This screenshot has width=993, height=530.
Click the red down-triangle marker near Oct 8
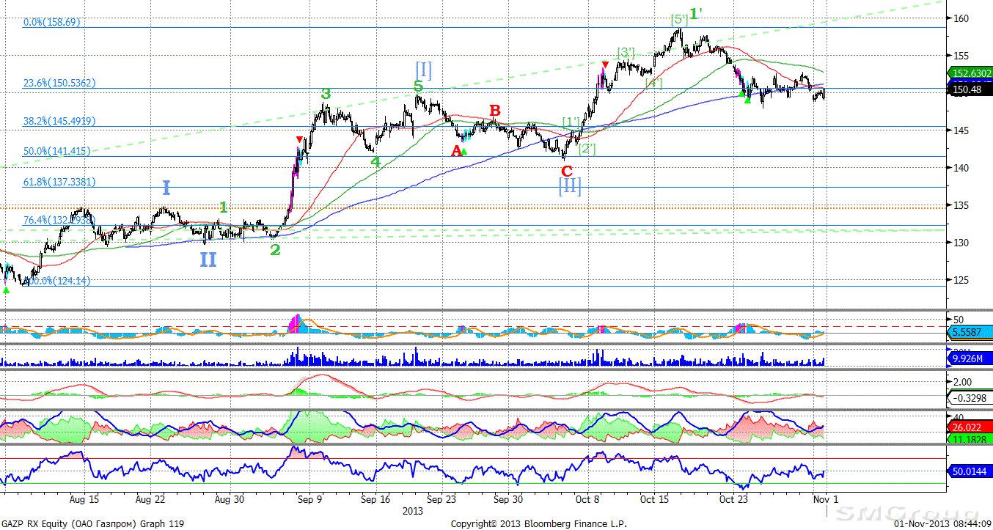click(604, 65)
